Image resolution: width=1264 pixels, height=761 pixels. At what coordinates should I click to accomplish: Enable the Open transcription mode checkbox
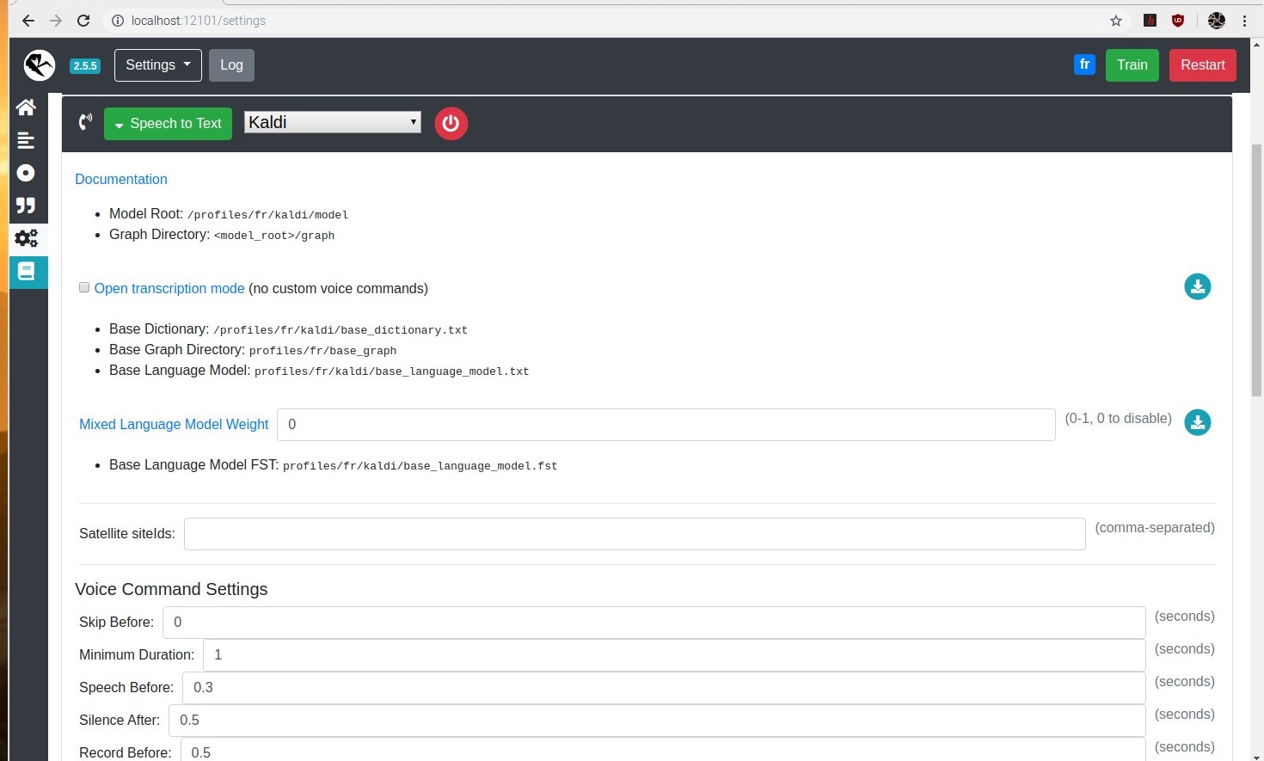coord(84,288)
